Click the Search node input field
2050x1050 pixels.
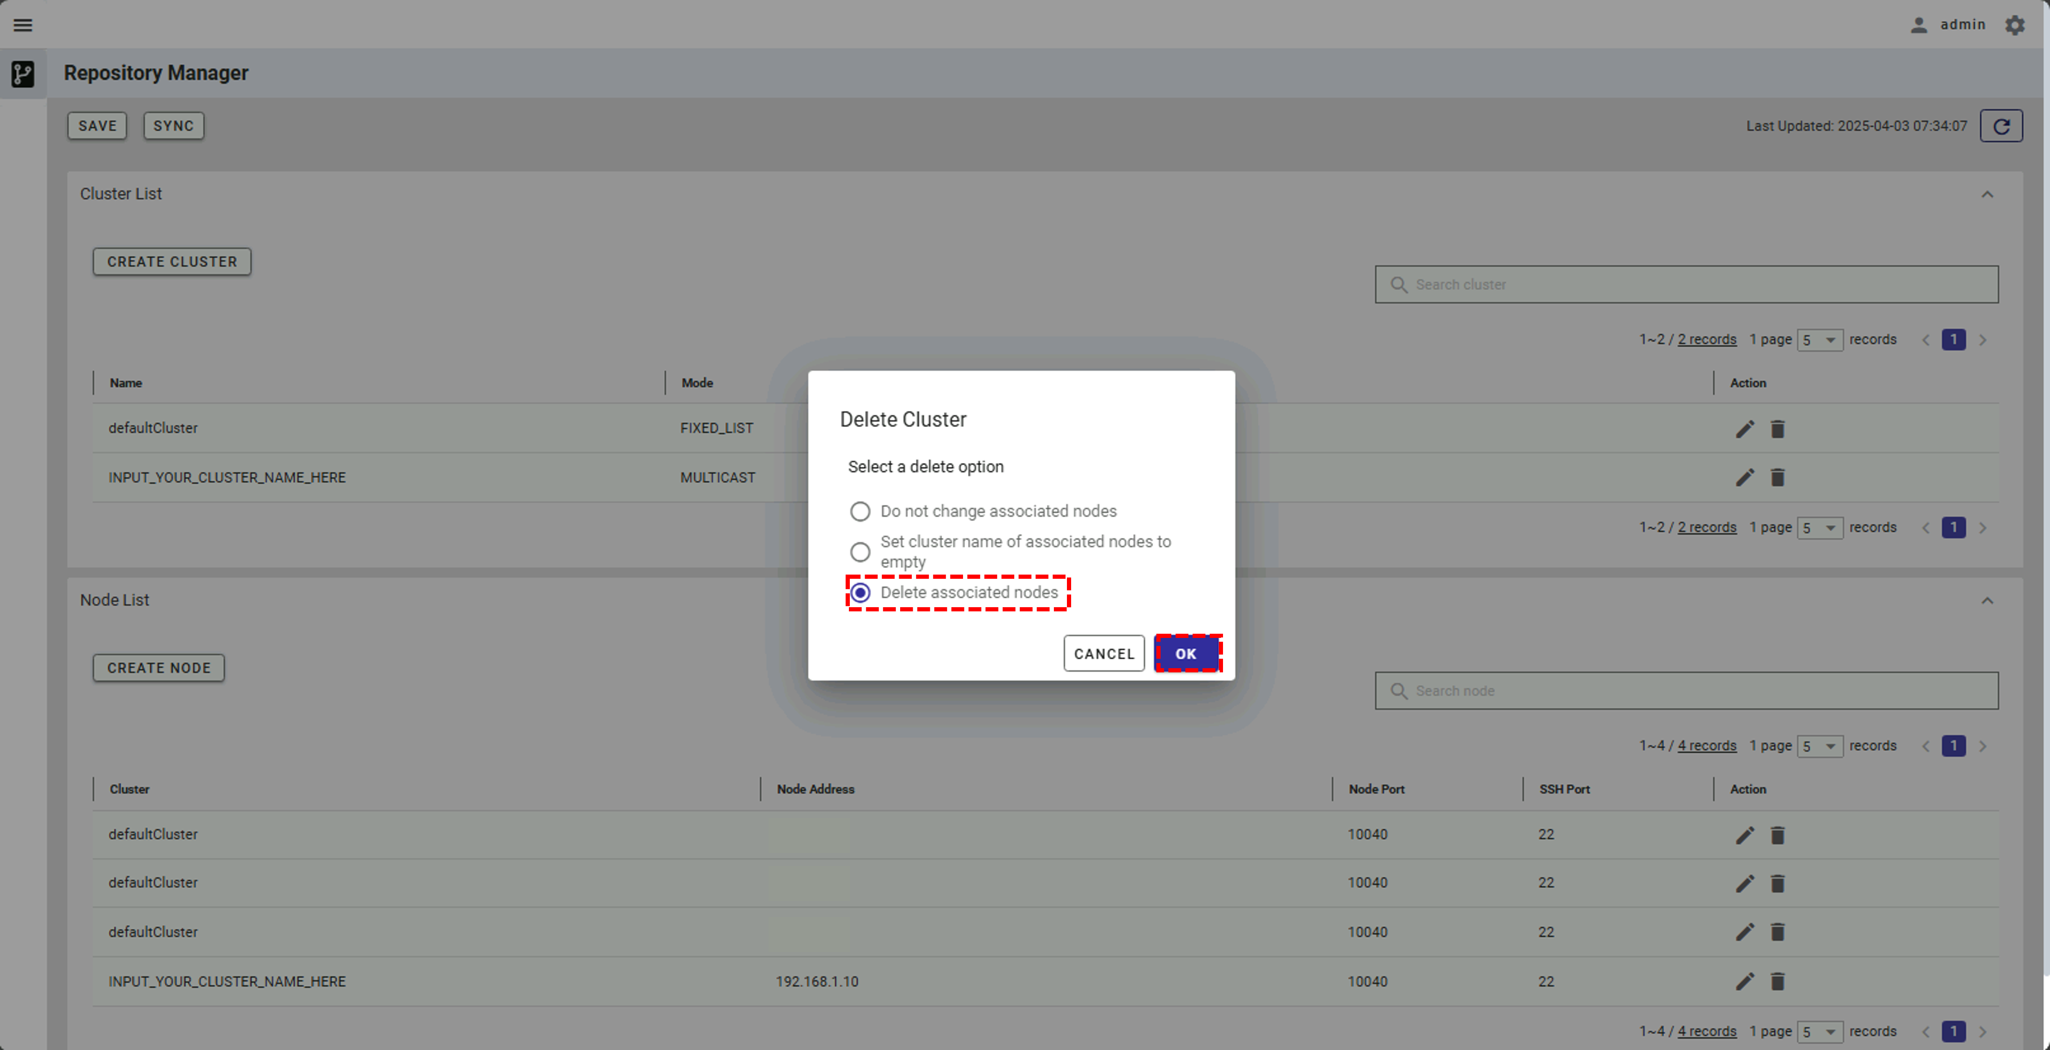pyautogui.click(x=1686, y=691)
